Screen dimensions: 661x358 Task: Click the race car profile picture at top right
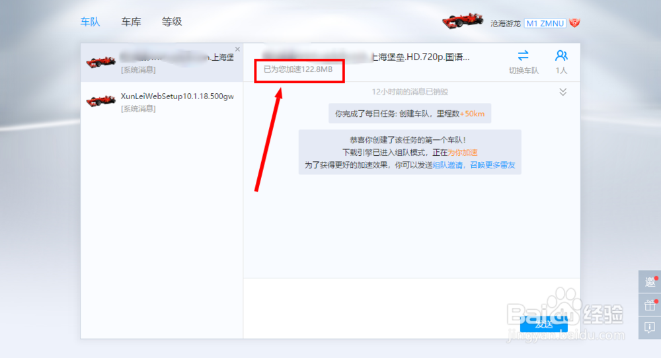(463, 20)
